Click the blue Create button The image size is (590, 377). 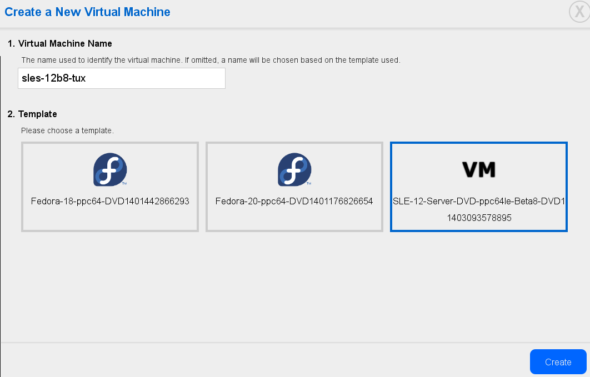point(558,362)
